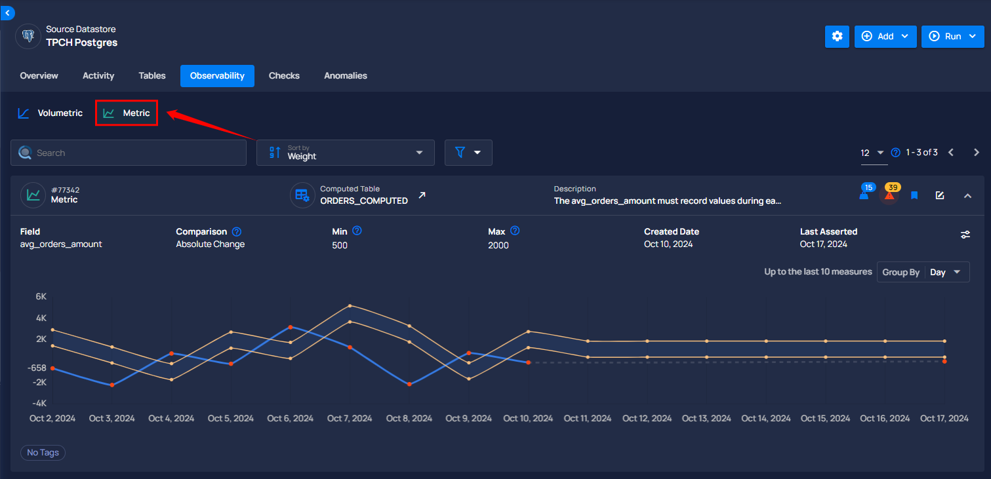
Task: Click the Search input field
Action: pyautogui.click(x=129, y=153)
